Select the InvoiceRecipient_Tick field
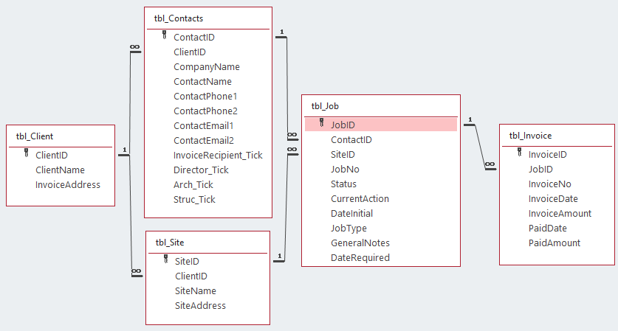 click(x=218, y=155)
